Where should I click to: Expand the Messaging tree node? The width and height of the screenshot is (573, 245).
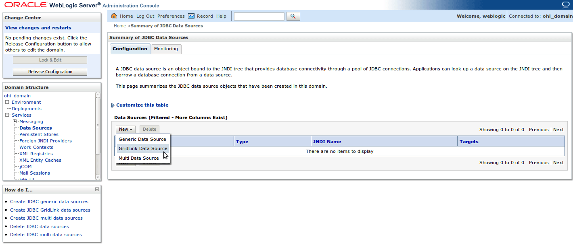pos(15,121)
